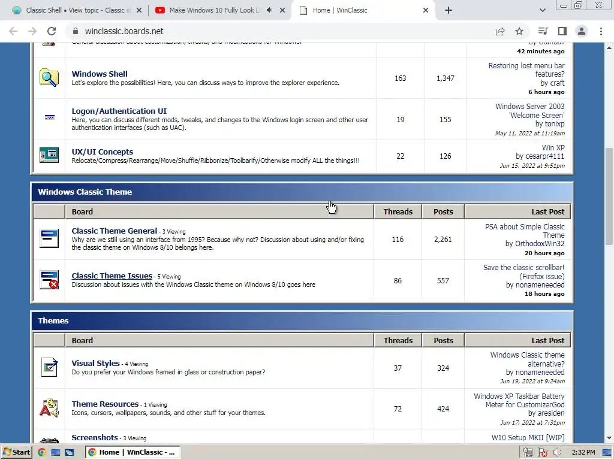
Task: Click the Visual Styles board icon
Action: coord(49,367)
